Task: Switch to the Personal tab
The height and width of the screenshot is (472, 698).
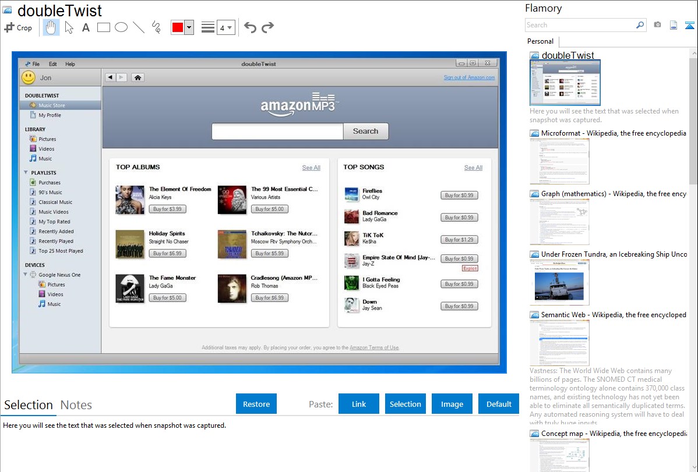Action: (540, 41)
